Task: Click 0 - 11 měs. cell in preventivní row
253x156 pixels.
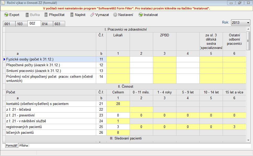Action: point(141,115)
